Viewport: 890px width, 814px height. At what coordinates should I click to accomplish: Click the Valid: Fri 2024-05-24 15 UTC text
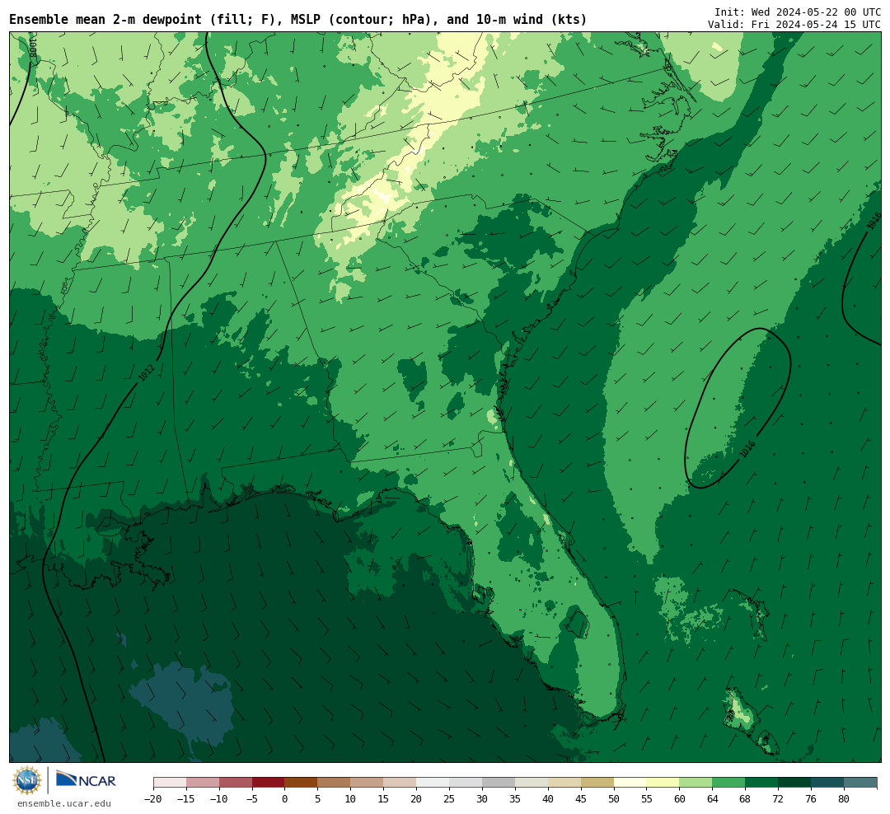794,25
